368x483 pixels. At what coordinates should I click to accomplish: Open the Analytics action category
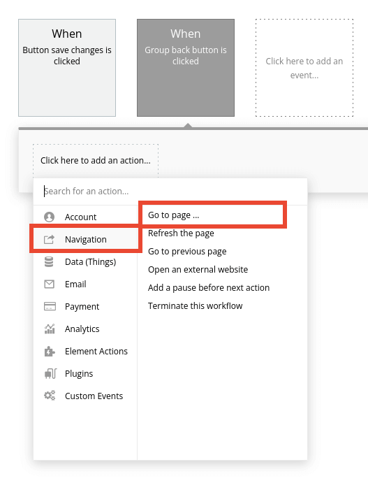(82, 329)
